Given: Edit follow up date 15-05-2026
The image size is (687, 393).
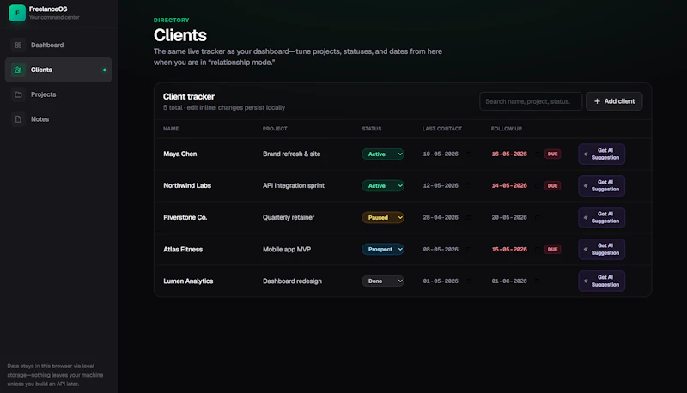Looking at the screenshot, I should [x=509, y=249].
